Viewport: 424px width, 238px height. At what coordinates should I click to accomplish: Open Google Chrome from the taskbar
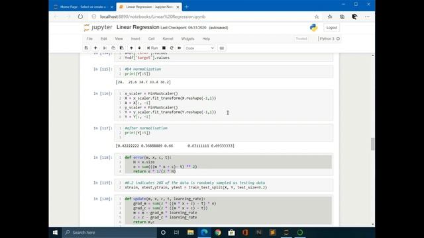218,232
